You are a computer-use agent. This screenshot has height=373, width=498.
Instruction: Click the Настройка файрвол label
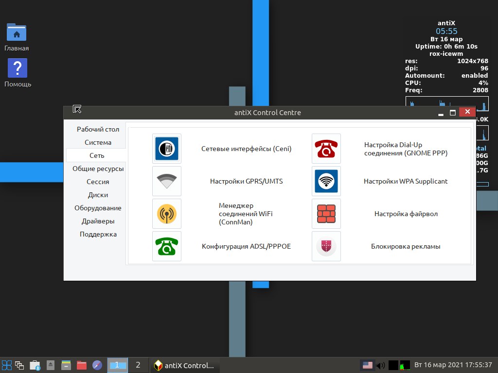tap(406, 214)
